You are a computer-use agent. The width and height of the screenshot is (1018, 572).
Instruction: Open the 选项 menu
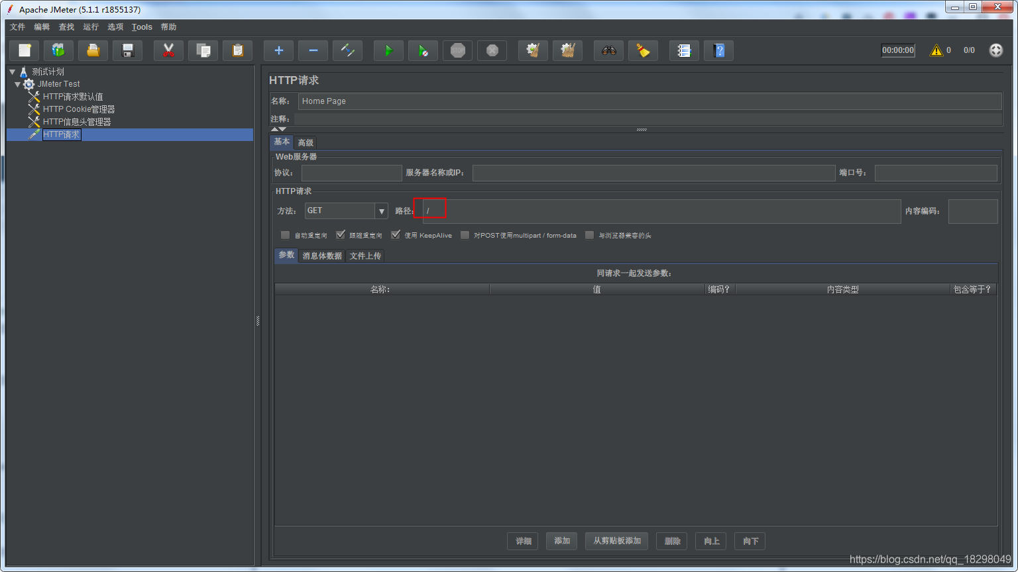[115, 27]
